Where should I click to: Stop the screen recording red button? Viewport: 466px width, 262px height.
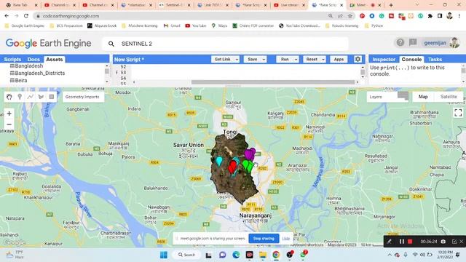click(410, 242)
